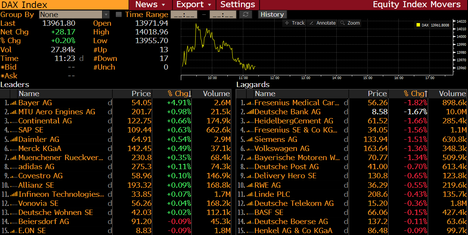Click the Last value 13961.80
The width and height of the screenshot is (468, 235).
point(59,23)
